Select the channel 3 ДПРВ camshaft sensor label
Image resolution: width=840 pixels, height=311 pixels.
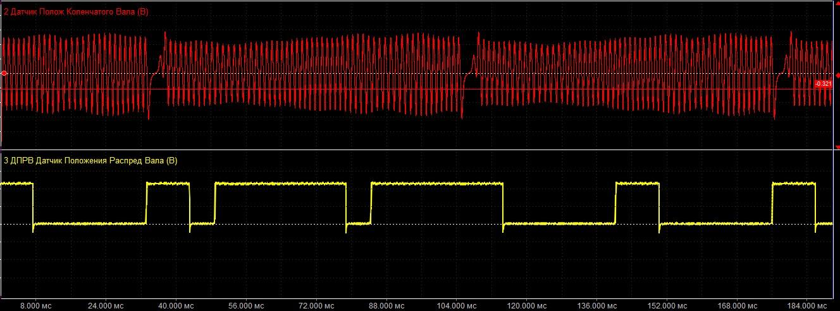(x=90, y=161)
